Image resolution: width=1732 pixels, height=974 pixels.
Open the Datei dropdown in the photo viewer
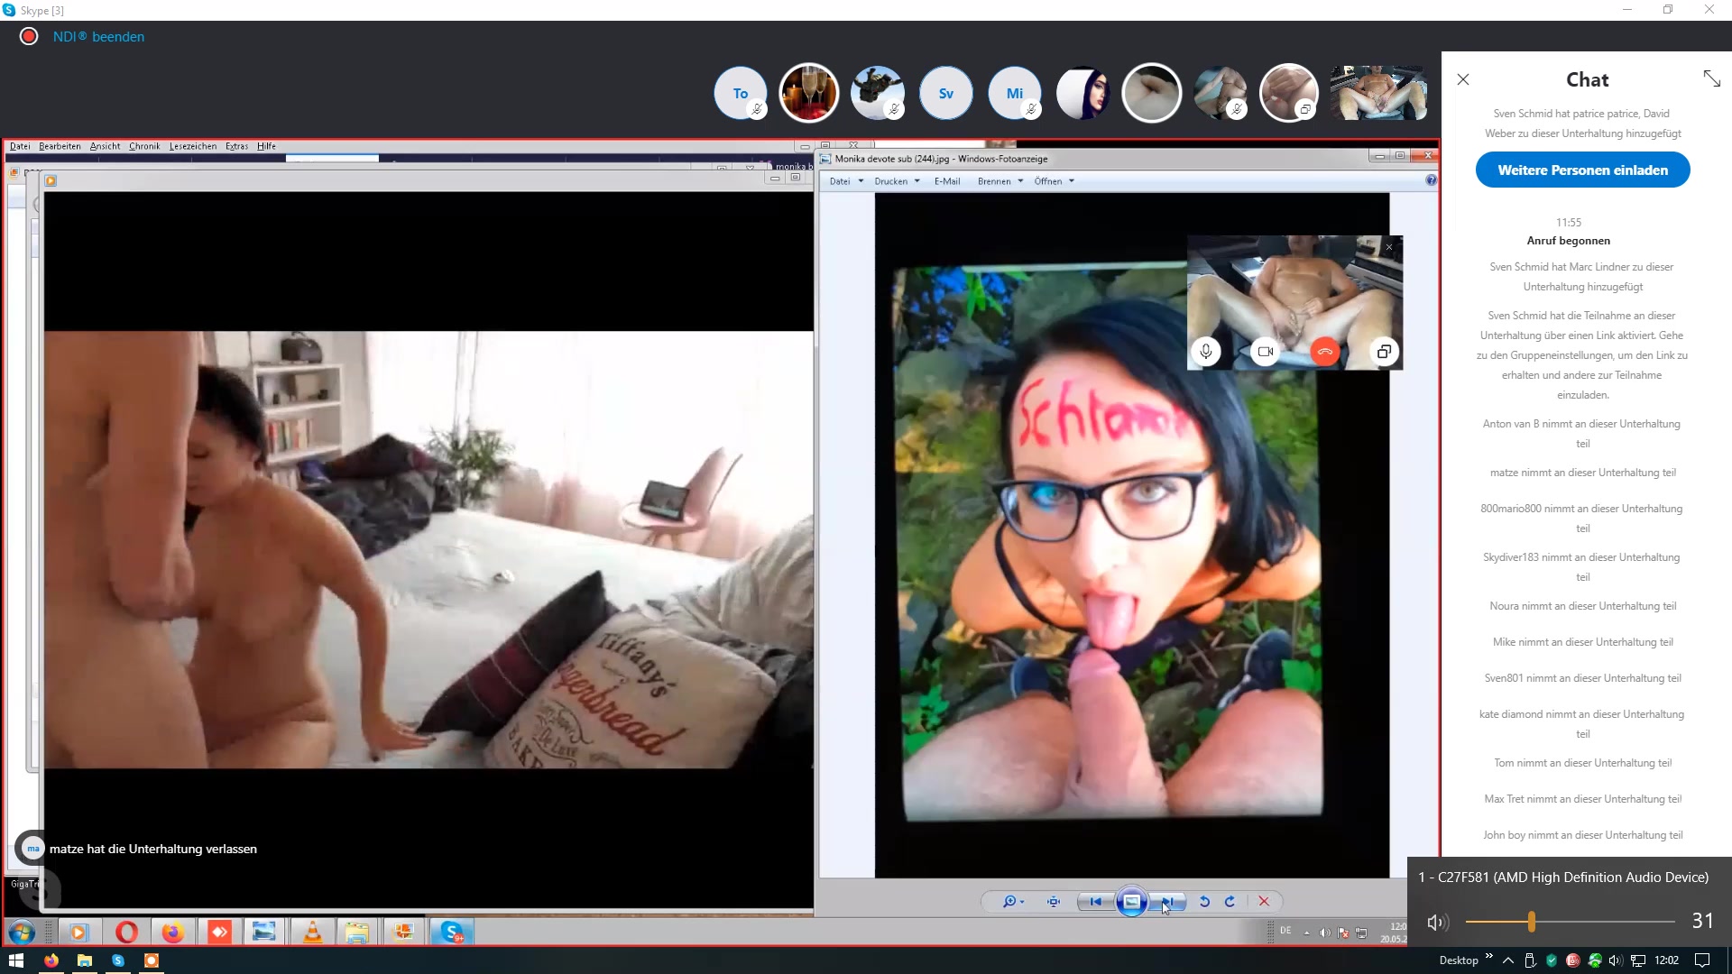pos(846,181)
